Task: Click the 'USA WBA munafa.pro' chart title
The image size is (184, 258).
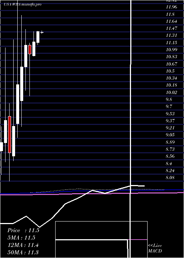Action: (23, 4)
